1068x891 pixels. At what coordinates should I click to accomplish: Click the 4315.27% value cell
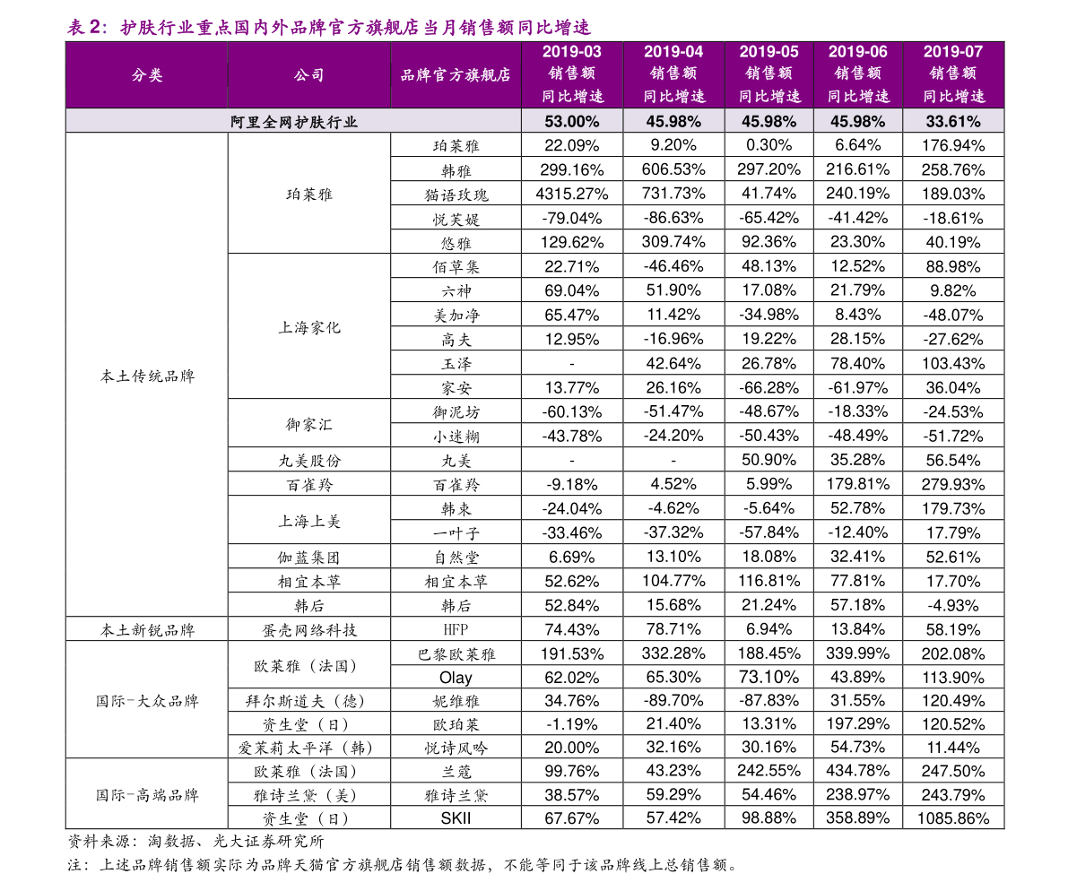point(572,194)
